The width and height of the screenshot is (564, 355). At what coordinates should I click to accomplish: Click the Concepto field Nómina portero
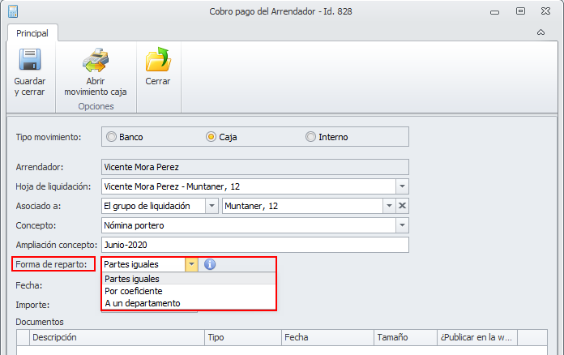coord(249,225)
